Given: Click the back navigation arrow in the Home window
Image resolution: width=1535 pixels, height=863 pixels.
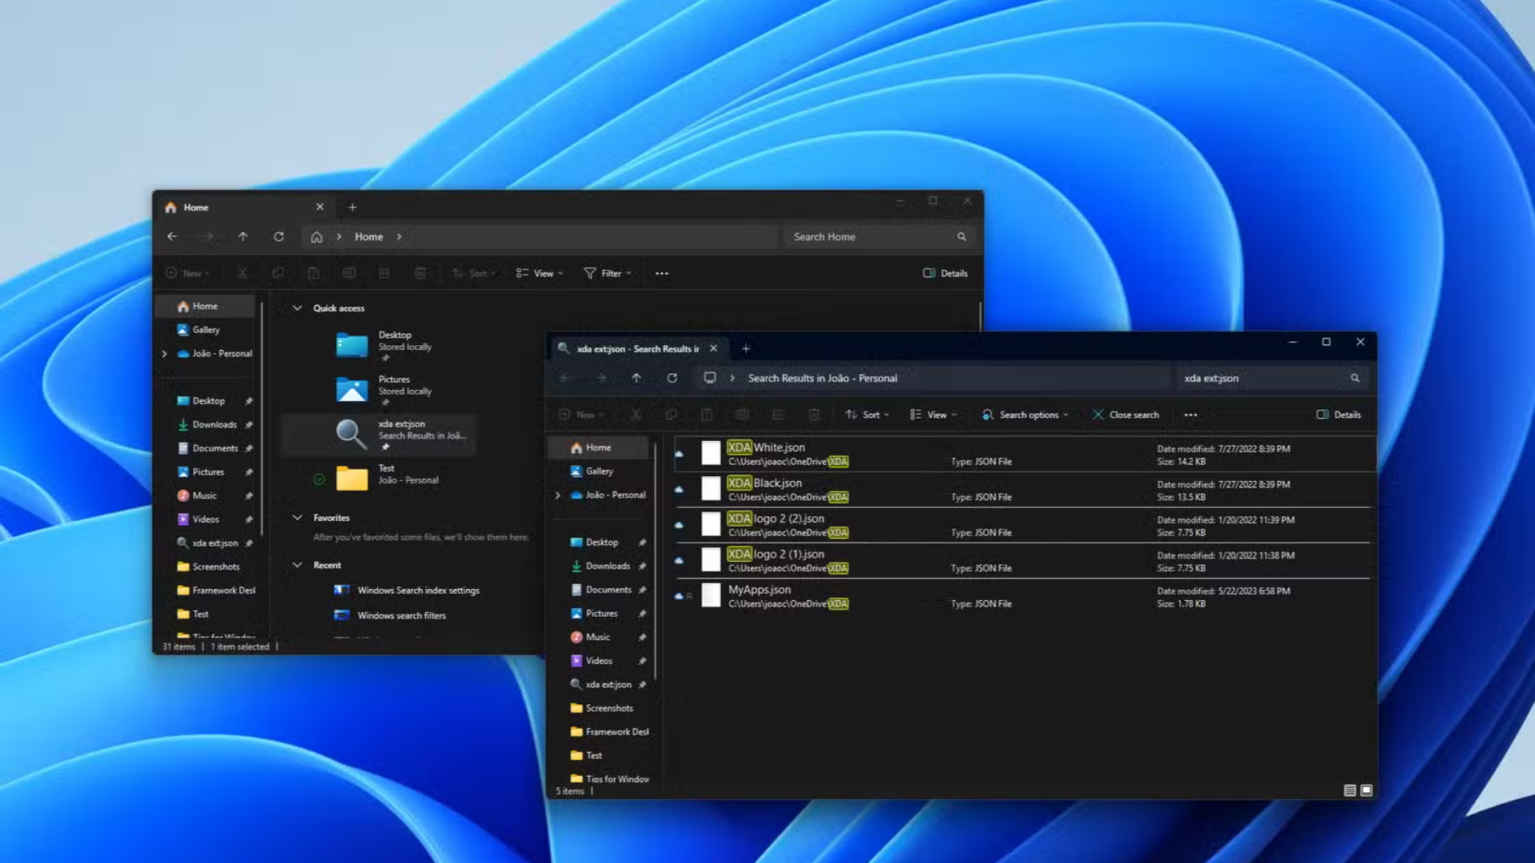Looking at the screenshot, I should click(x=172, y=237).
